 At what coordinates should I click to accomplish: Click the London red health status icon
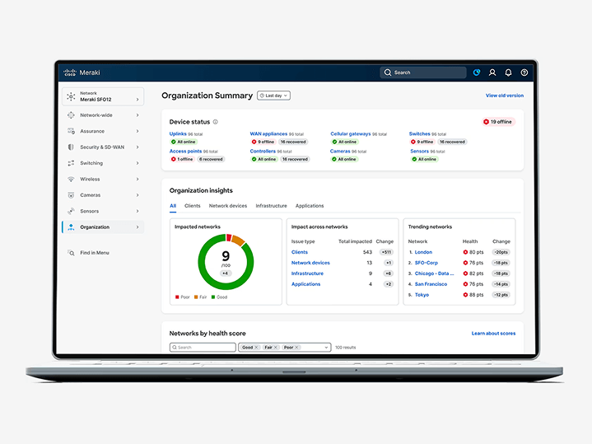pyautogui.click(x=465, y=252)
